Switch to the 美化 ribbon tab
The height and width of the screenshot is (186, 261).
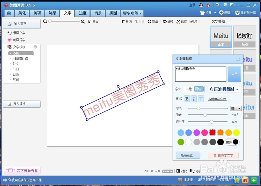pos(22,13)
